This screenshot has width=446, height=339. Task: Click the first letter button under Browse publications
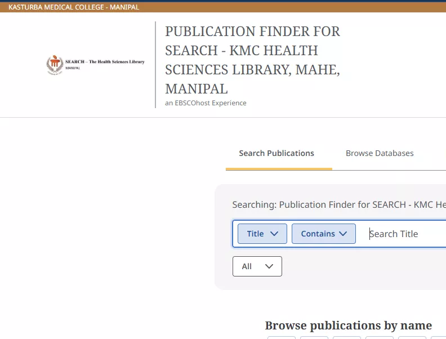pyautogui.click(x=281, y=337)
